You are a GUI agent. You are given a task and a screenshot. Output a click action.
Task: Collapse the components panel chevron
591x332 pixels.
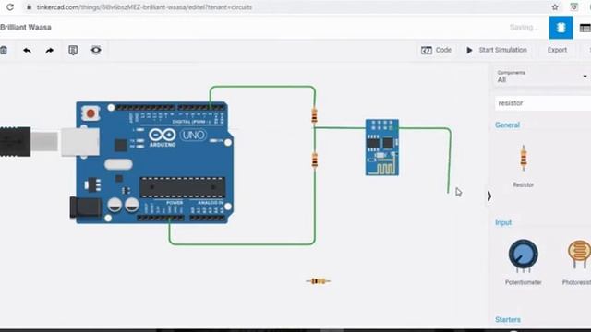tap(488, 196)
